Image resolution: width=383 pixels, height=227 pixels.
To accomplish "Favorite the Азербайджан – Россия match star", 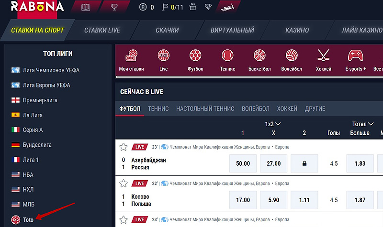I will click(x=124, y=147).
